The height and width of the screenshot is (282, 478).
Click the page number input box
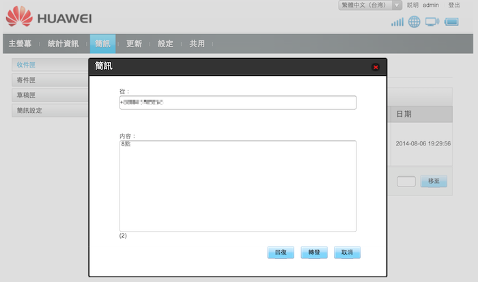(406, 182)
